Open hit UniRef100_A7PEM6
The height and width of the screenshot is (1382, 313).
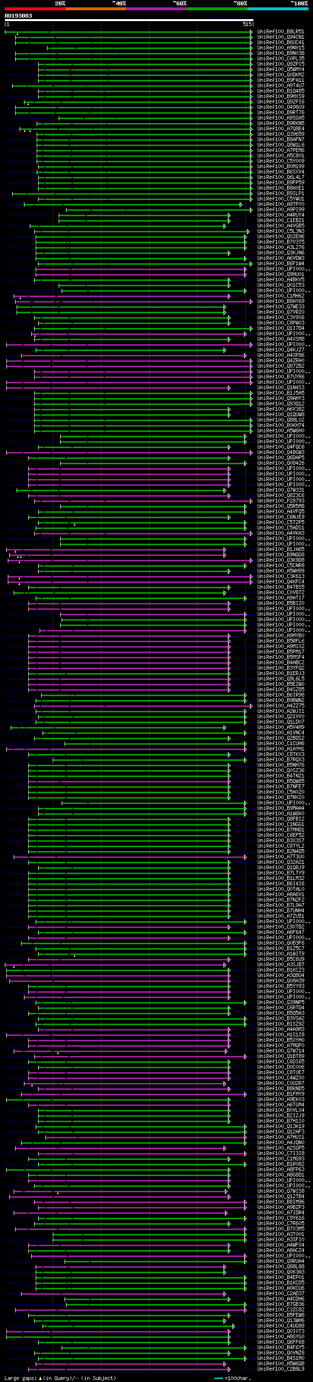click(x=281, y=150)
